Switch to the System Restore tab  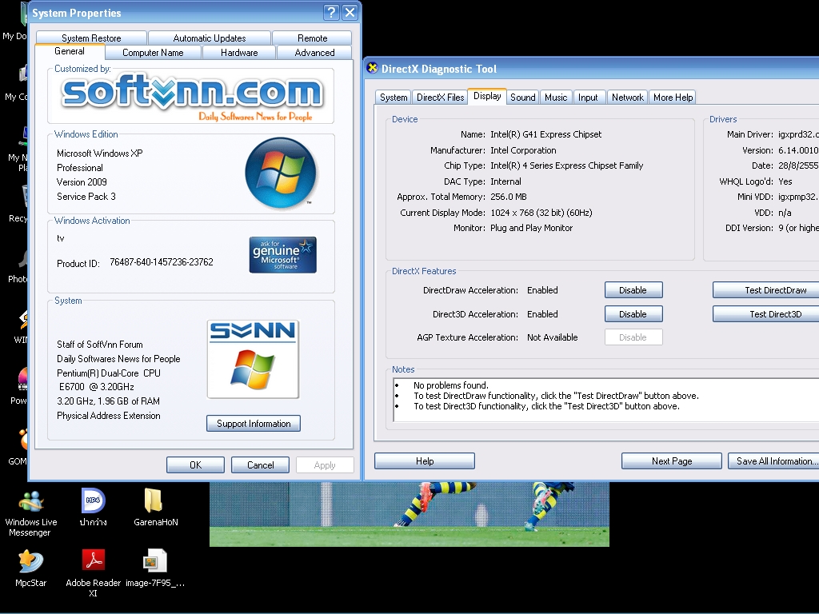coord(91,38)
